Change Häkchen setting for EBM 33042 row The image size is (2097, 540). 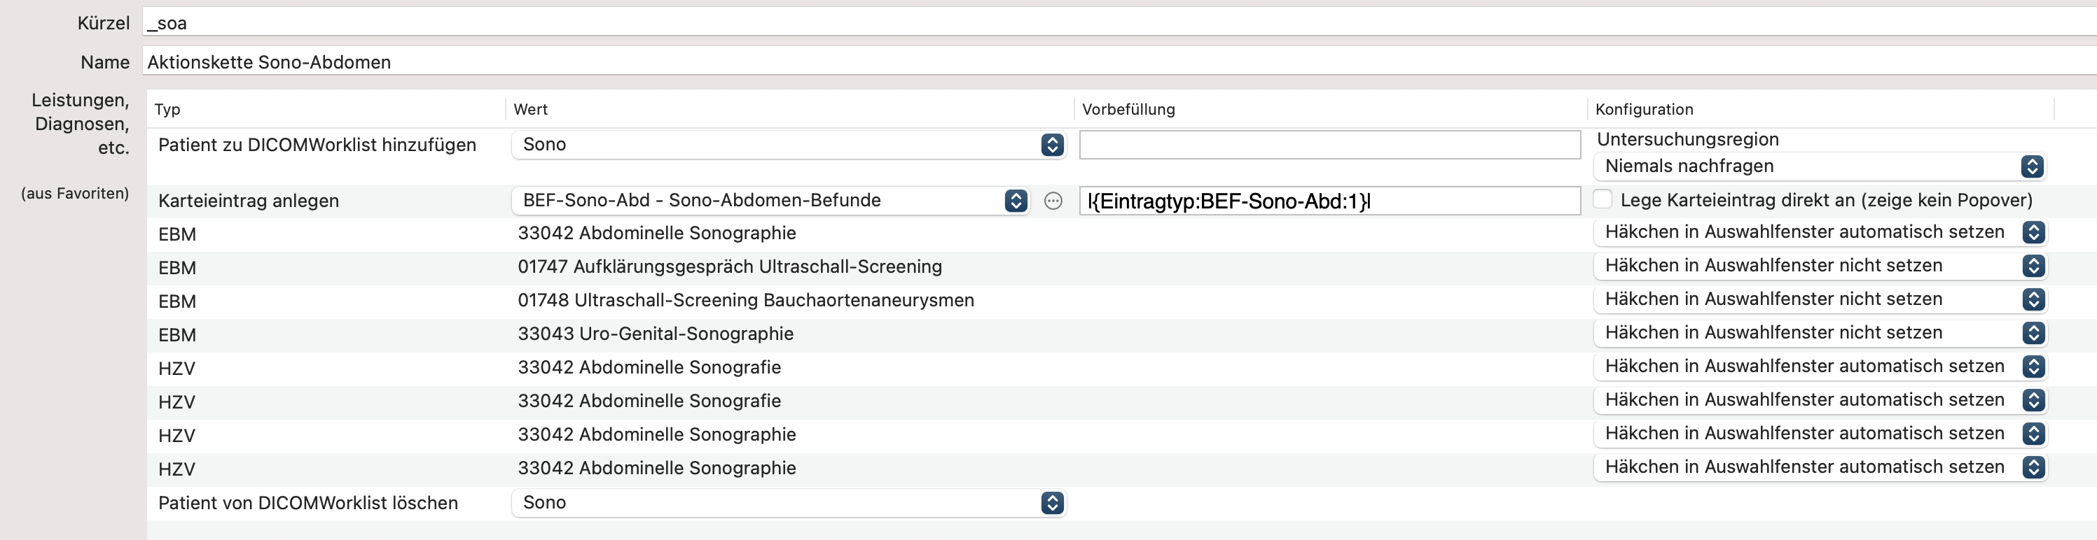click(x=1820, y=233)
